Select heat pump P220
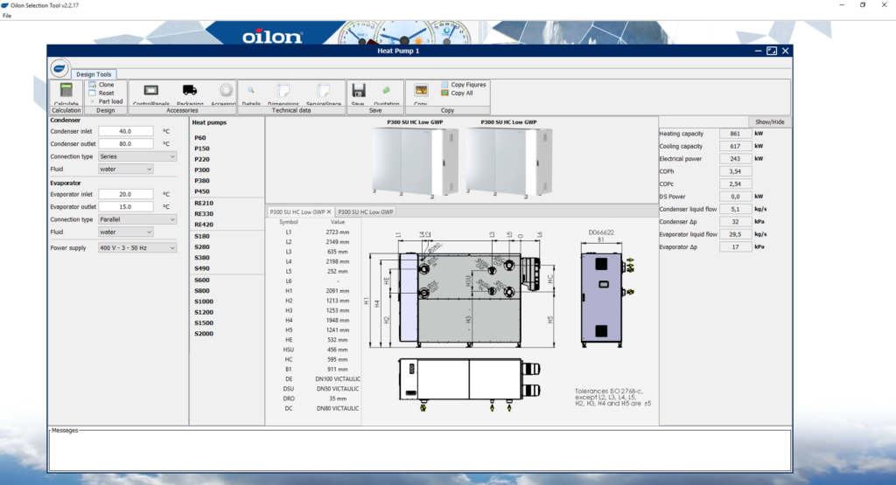 tap(202, 159)
